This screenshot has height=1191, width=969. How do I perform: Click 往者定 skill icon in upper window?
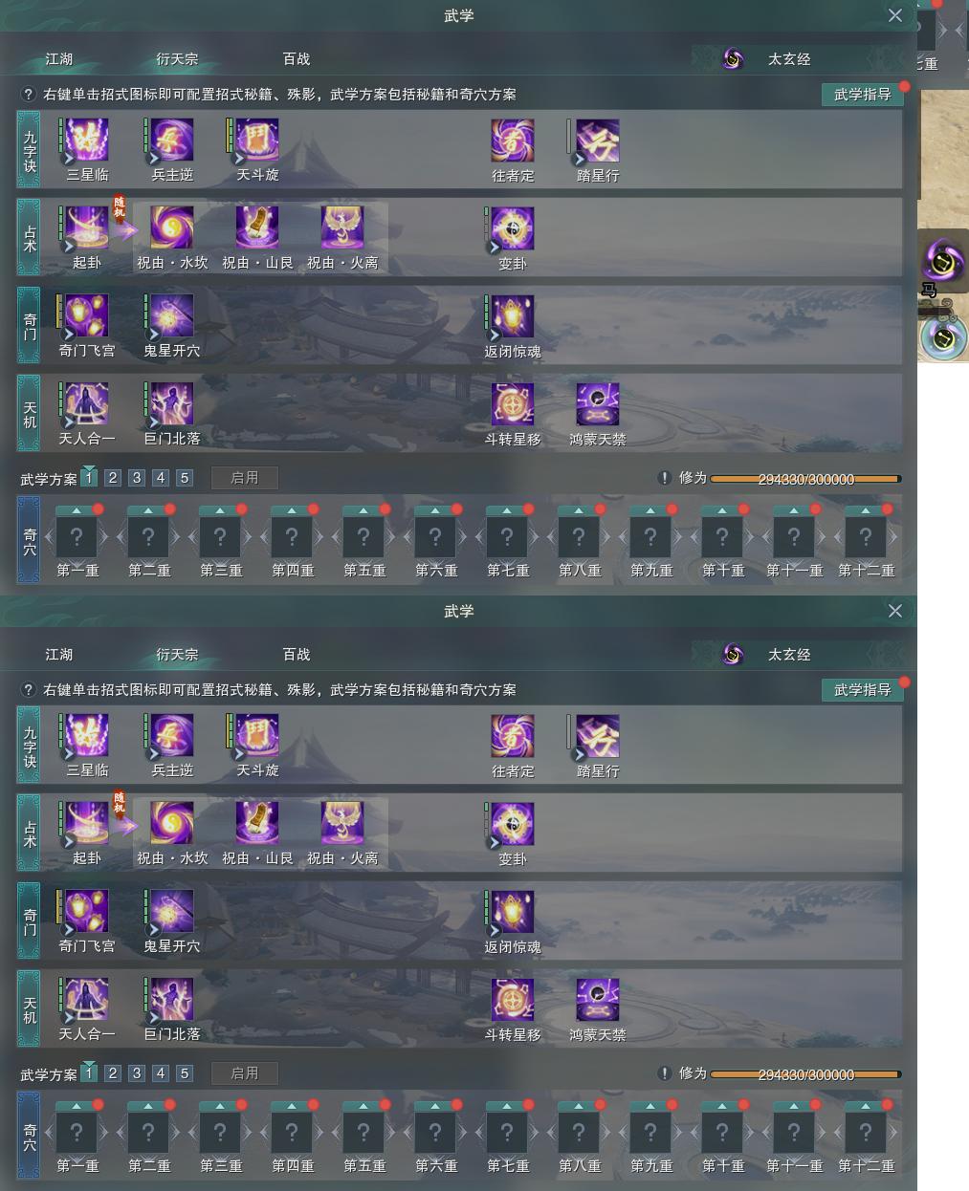point(513,141)
